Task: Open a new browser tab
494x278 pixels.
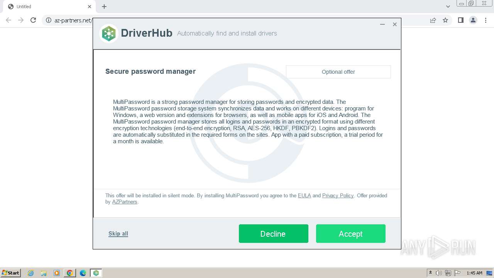Action: [104, 7]
